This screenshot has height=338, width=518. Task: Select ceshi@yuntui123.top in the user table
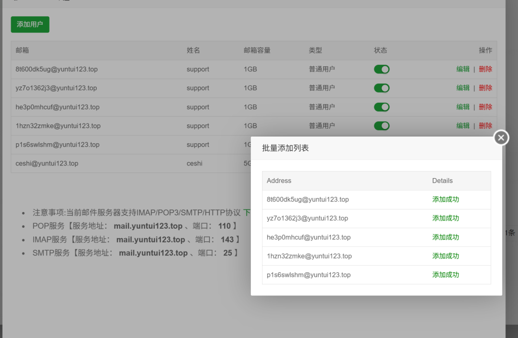(x=47, y=163)
